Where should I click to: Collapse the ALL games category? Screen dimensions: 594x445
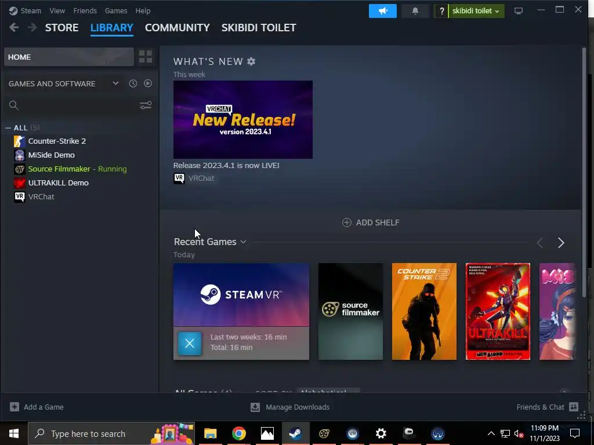pyautogui.click(x=8, y=128)
